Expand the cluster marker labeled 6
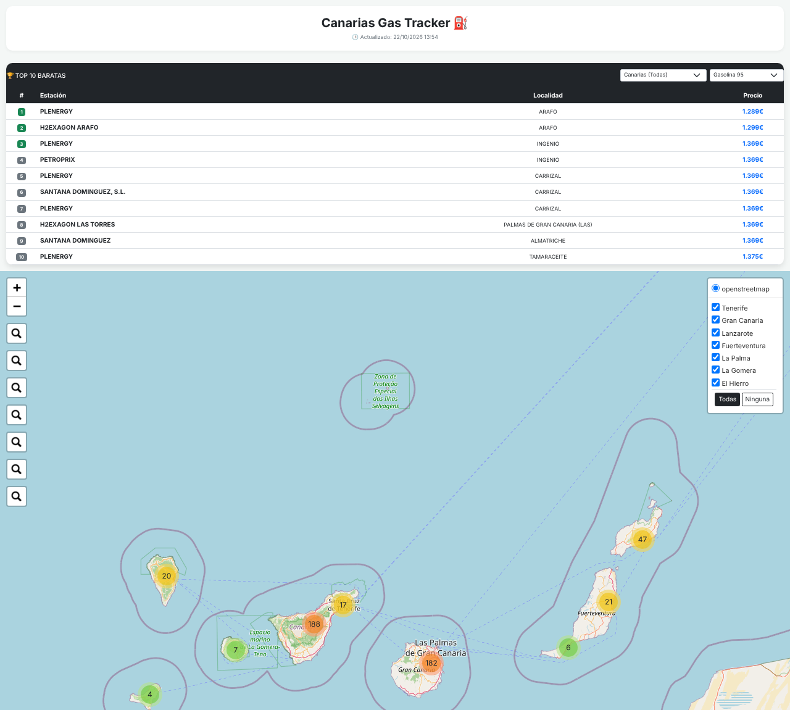Screen dimensions: 790x710 point(568,648)
